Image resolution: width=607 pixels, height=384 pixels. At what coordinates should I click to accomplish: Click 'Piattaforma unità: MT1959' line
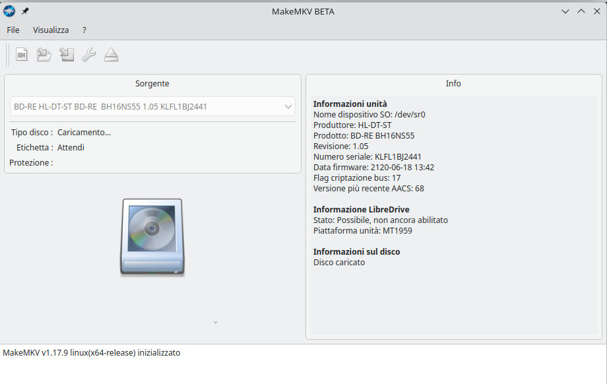point(363,231)
